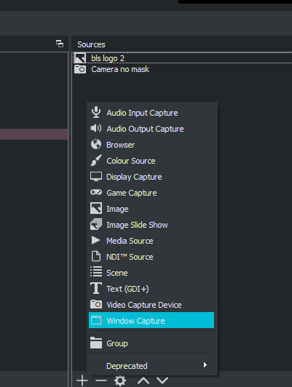Image resolution: width=292 pixels, height=387 pixels.
Task: Add a Text (GDI+) source
Action: 151,289
